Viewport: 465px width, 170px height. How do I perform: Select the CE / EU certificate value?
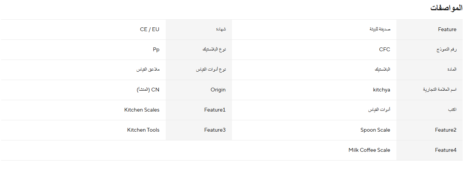click(150, 29)
